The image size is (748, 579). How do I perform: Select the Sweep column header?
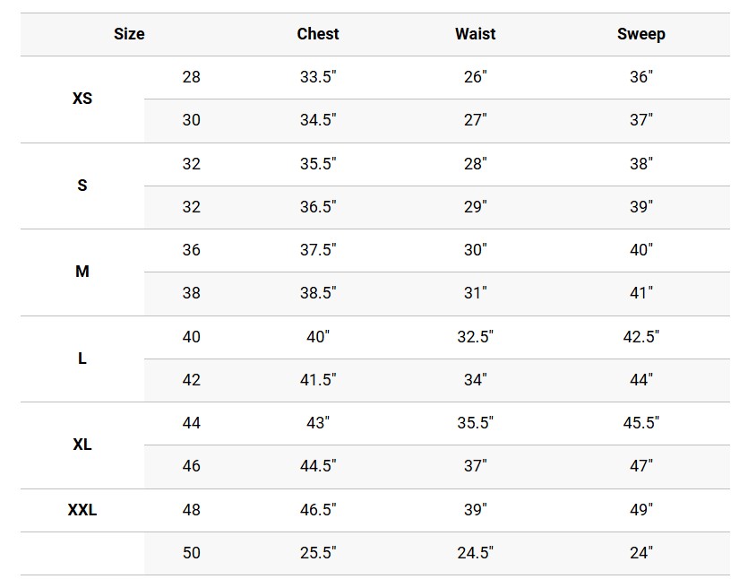[x=641, y=34]
